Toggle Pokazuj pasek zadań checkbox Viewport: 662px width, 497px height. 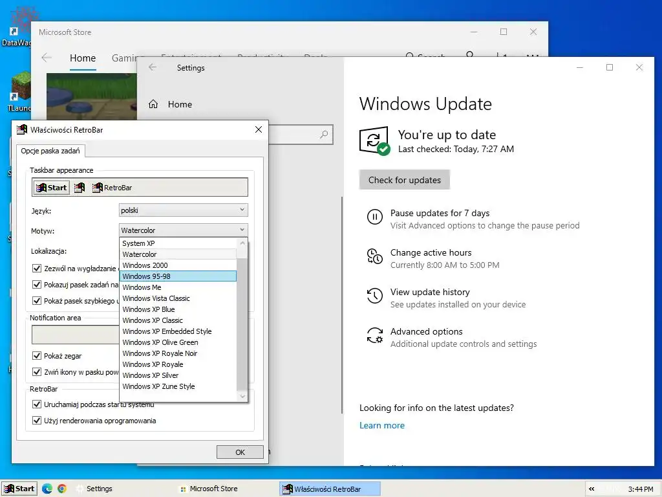pyautogui.click(x=37, y=285)
